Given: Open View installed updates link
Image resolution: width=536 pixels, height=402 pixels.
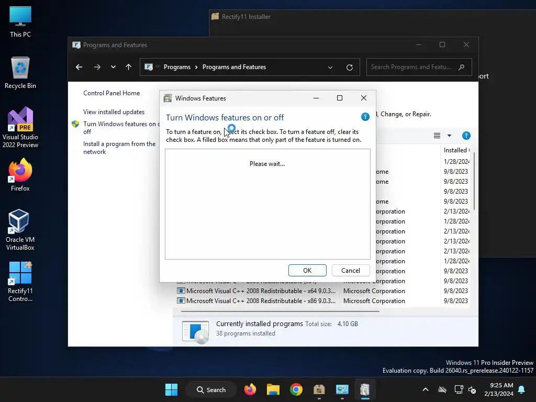Looking at the screenshot, I should [114, 112].
